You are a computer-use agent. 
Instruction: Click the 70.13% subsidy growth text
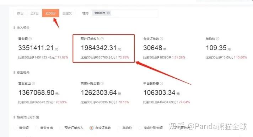click(x=124, y=102)
